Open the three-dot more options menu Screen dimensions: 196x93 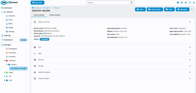click(192, 9)
